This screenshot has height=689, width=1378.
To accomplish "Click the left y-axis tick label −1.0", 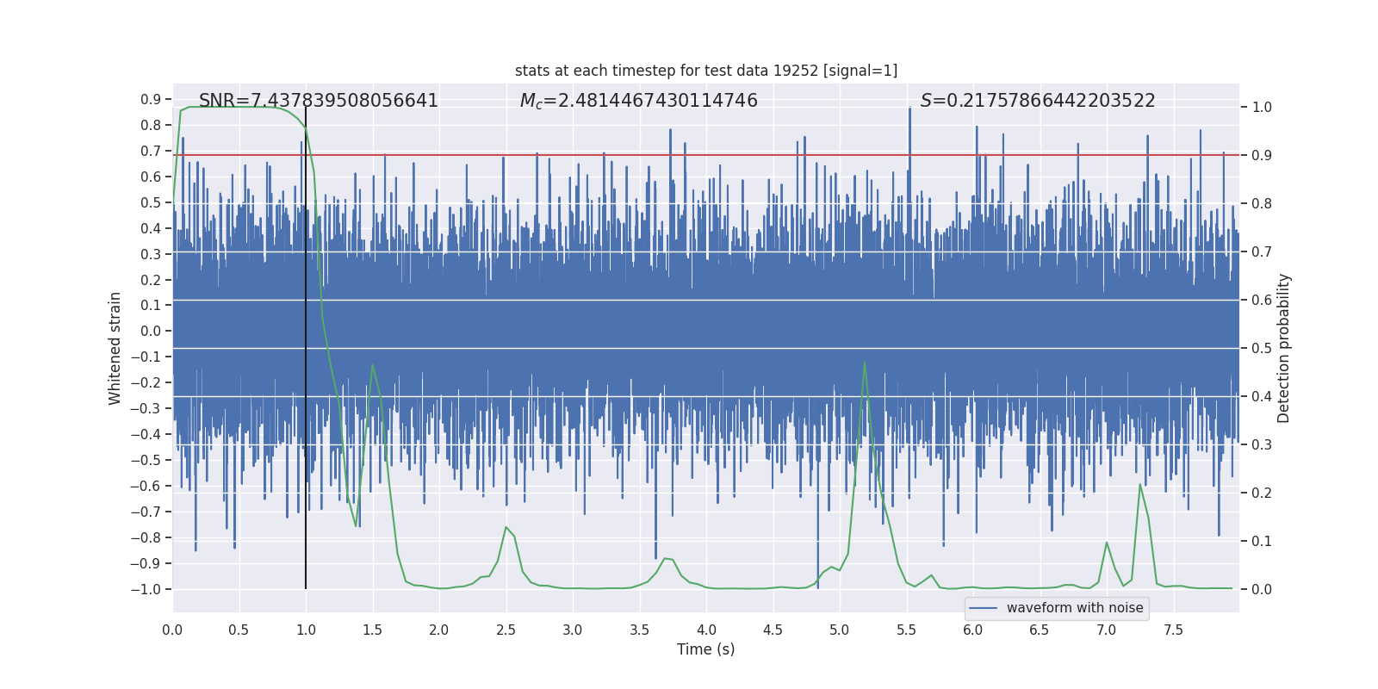I will click(146, 589).
